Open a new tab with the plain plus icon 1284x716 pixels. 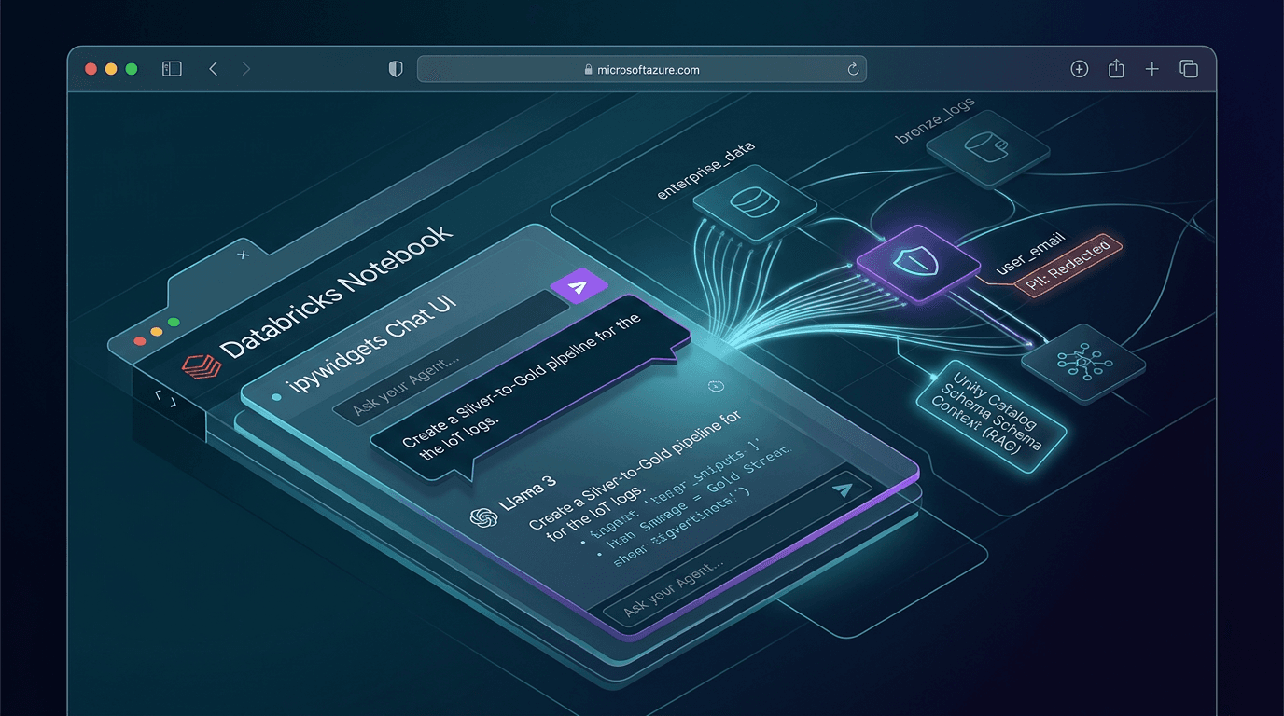1152,69
